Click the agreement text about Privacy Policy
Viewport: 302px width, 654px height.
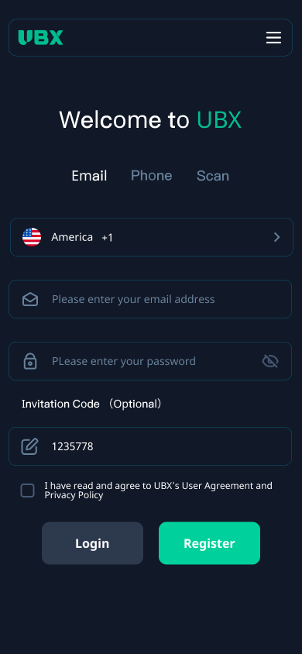point(158,490)
